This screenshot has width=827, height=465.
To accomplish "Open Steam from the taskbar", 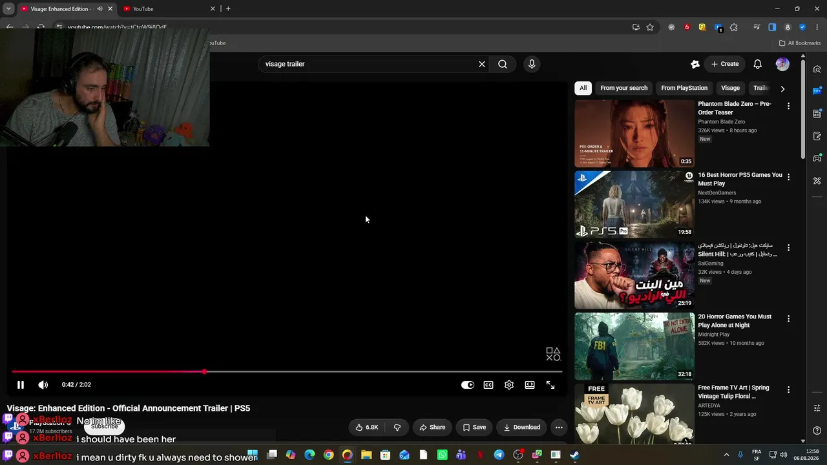I will pyautogui.click(x=574, y=455).
